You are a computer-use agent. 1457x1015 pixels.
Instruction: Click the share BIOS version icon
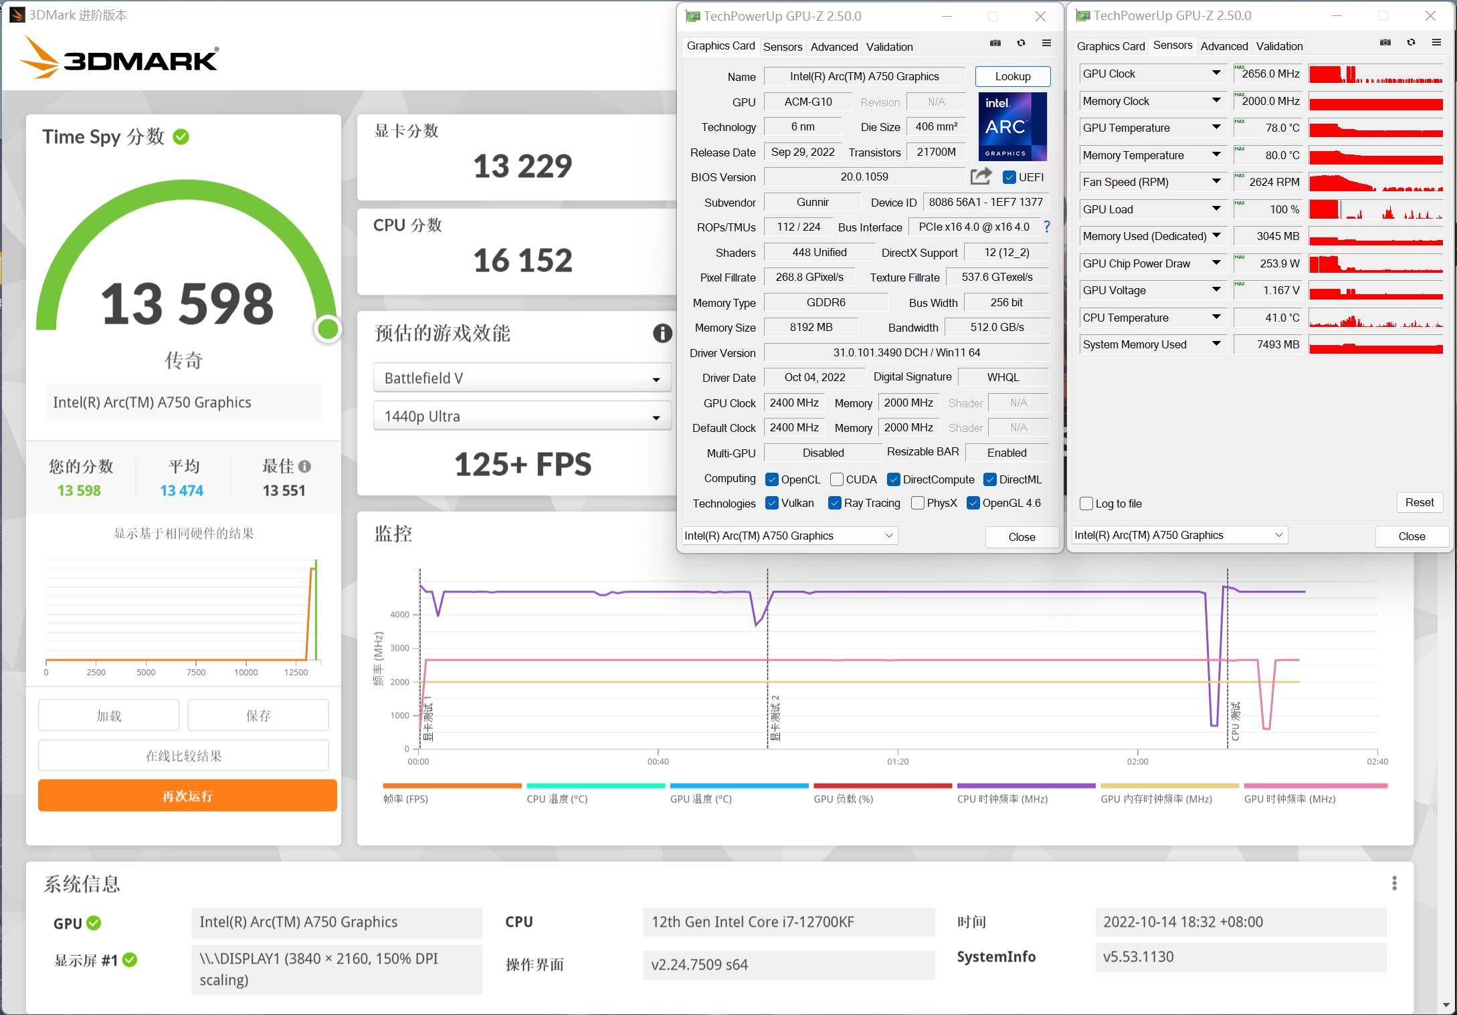pos(979,176)
